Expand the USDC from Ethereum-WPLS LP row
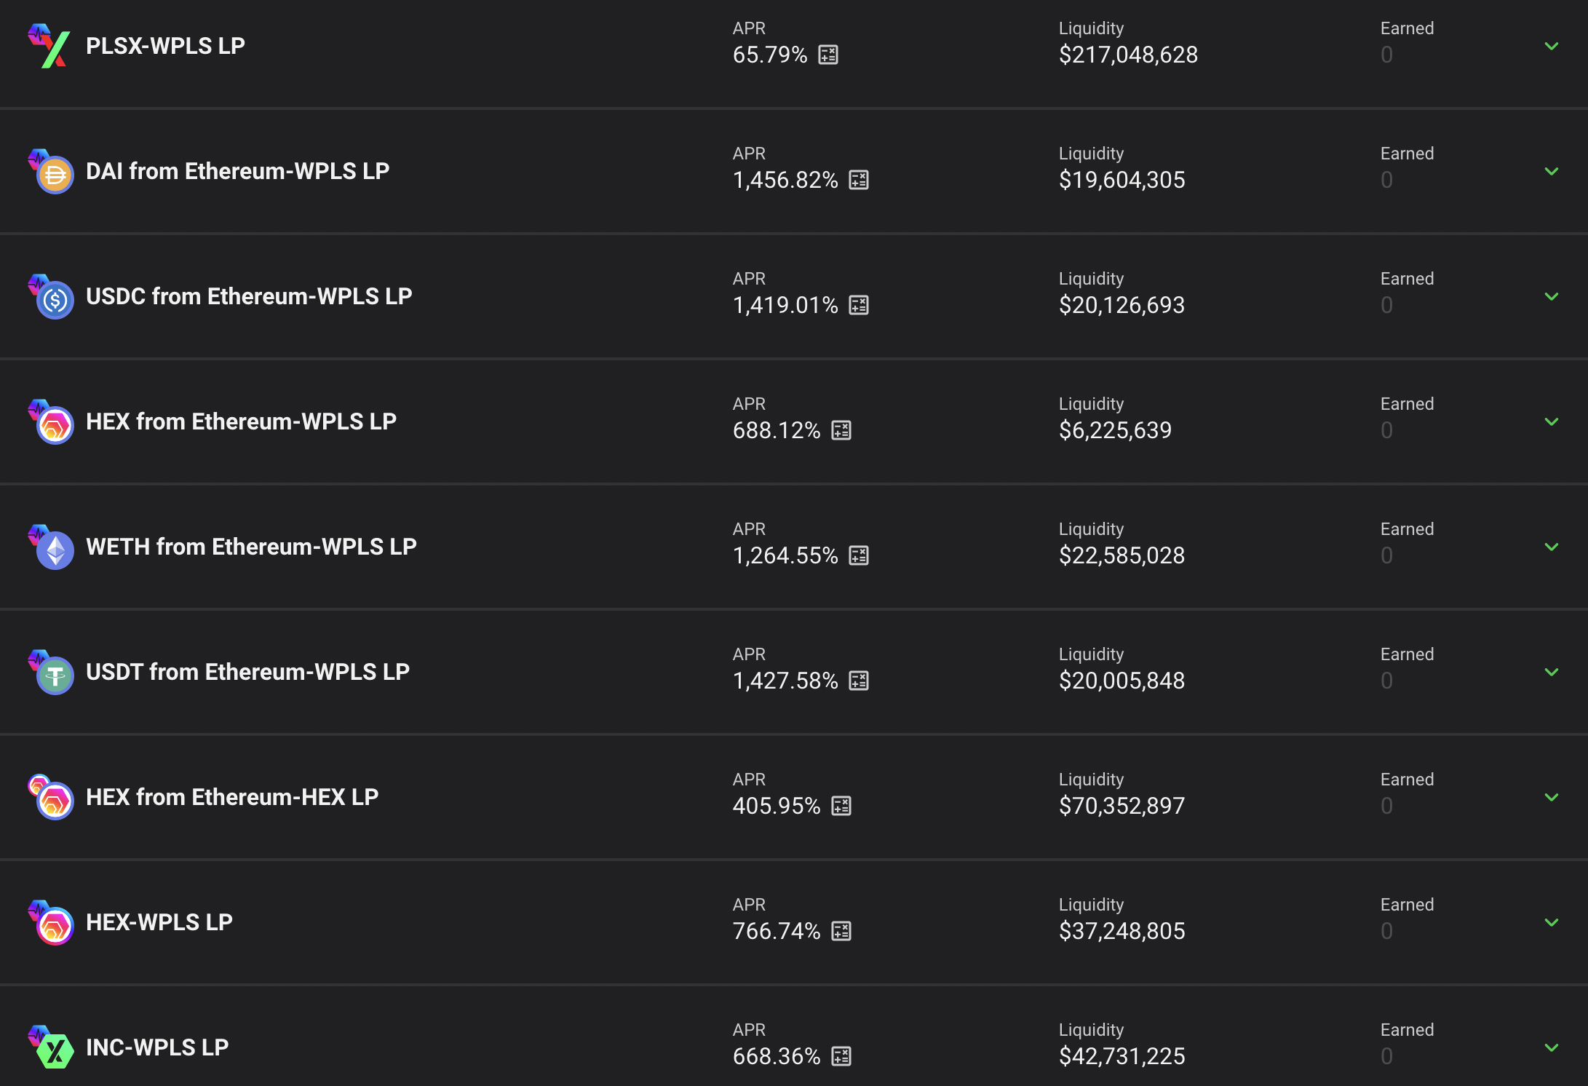Viewport: 1588px width, 1086px height. pyautogui.click(x=1552, y=296)
